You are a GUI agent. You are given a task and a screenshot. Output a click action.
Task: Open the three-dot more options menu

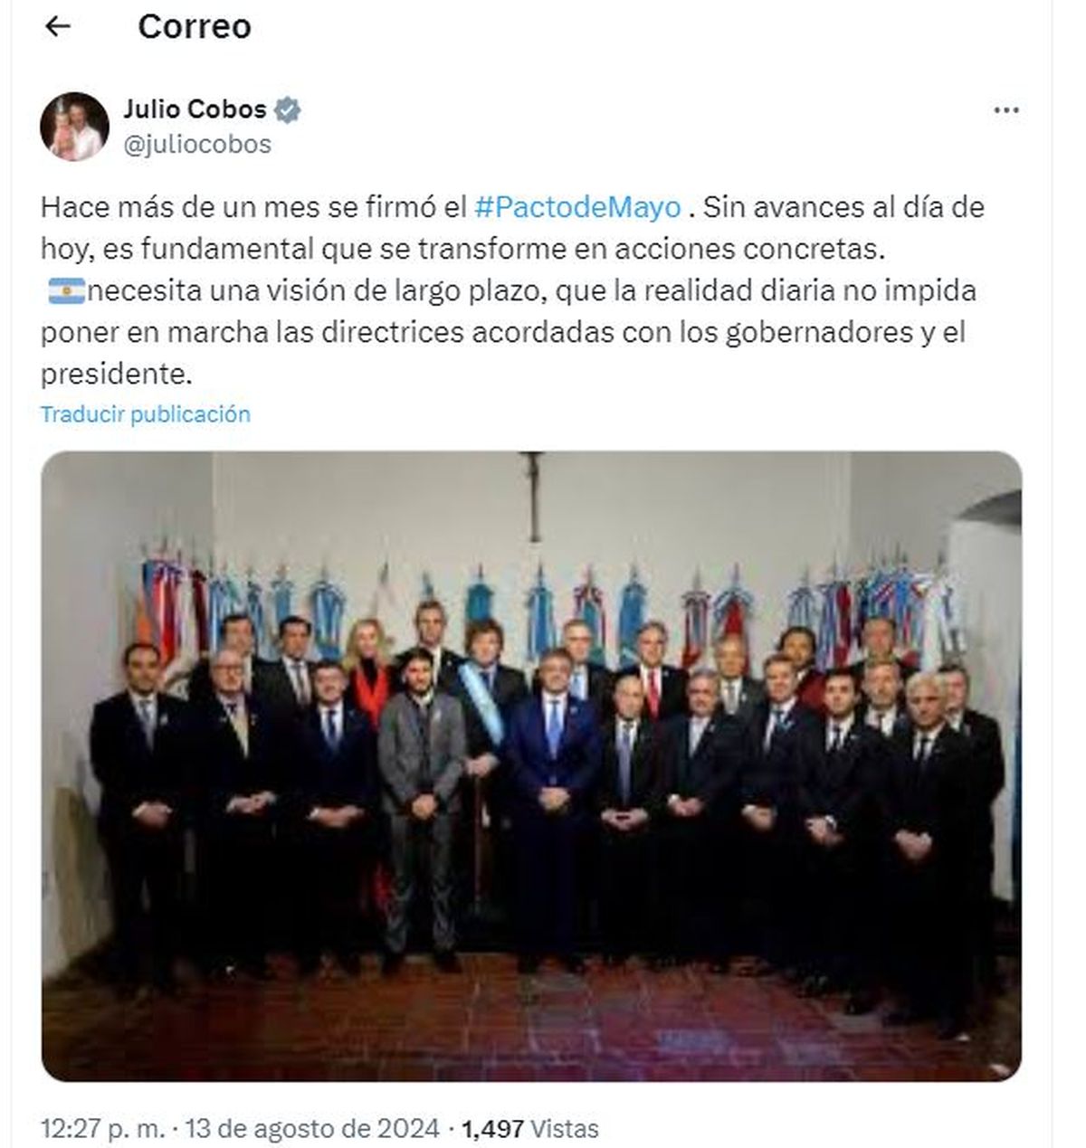tap(1006, 111)
